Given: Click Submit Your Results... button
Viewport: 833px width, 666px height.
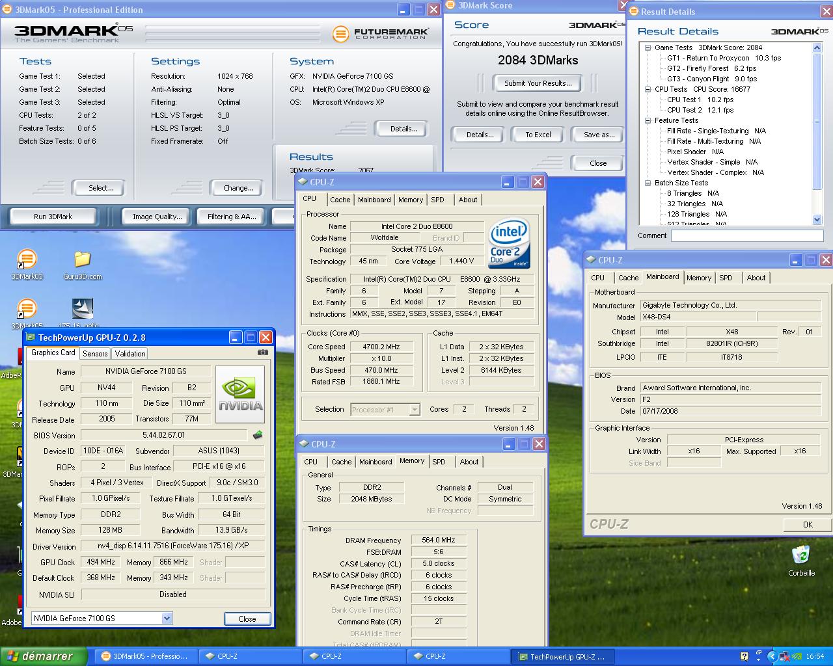Looking at the screenshot, I should 538,83.
